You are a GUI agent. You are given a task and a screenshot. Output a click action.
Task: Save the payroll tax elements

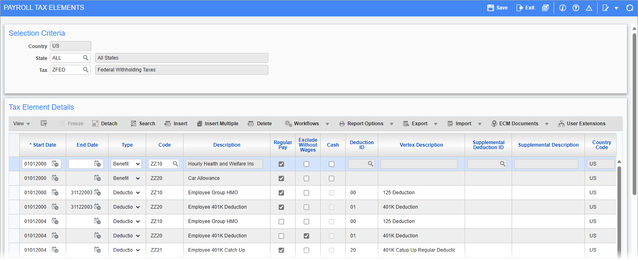(x=497, y=7)
